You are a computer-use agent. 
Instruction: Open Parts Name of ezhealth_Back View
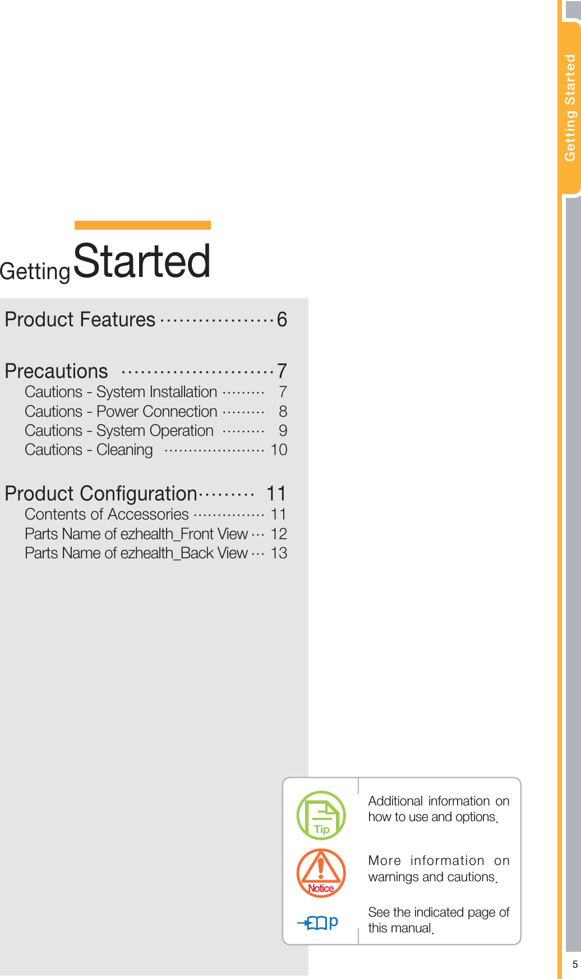tap(136, 553)
